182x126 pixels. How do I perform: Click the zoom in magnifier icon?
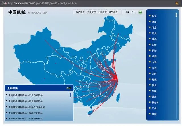coord(127,12)
